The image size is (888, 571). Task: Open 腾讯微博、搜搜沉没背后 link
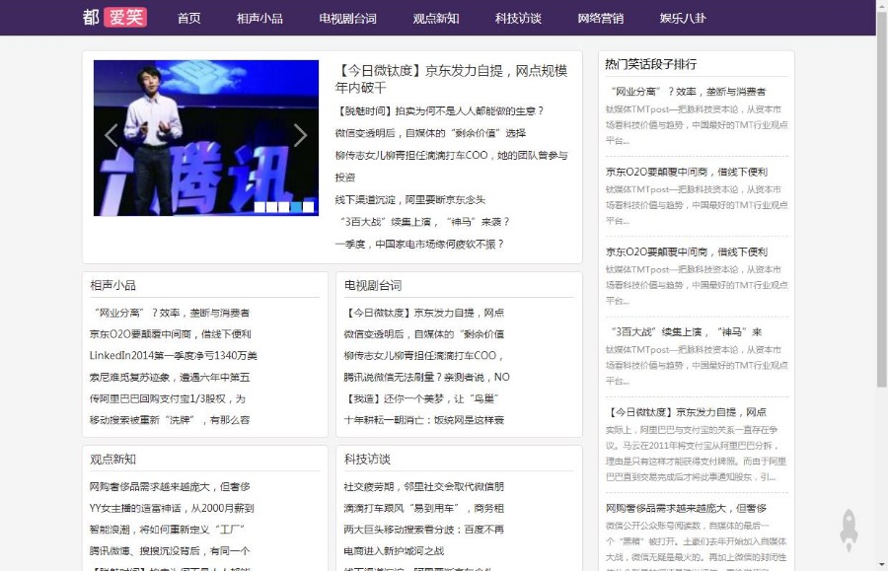170,551
